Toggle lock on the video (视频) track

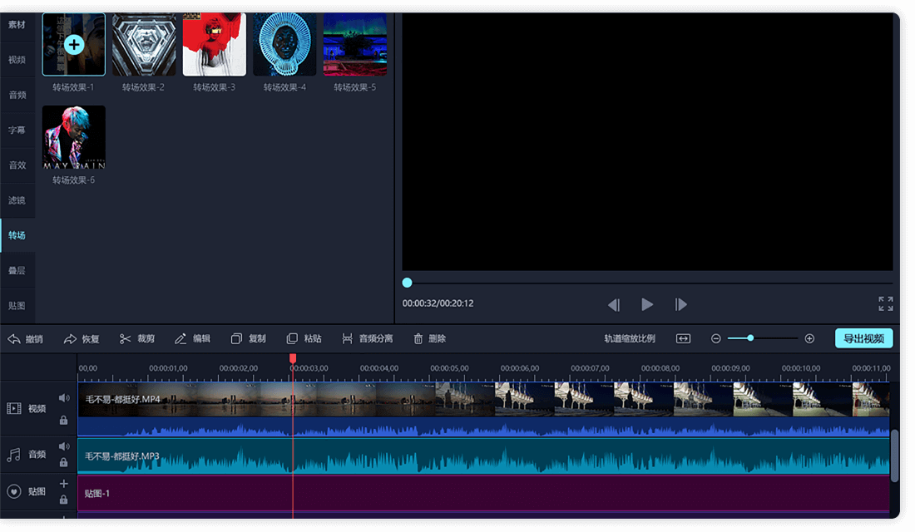(x=64, y=420)
